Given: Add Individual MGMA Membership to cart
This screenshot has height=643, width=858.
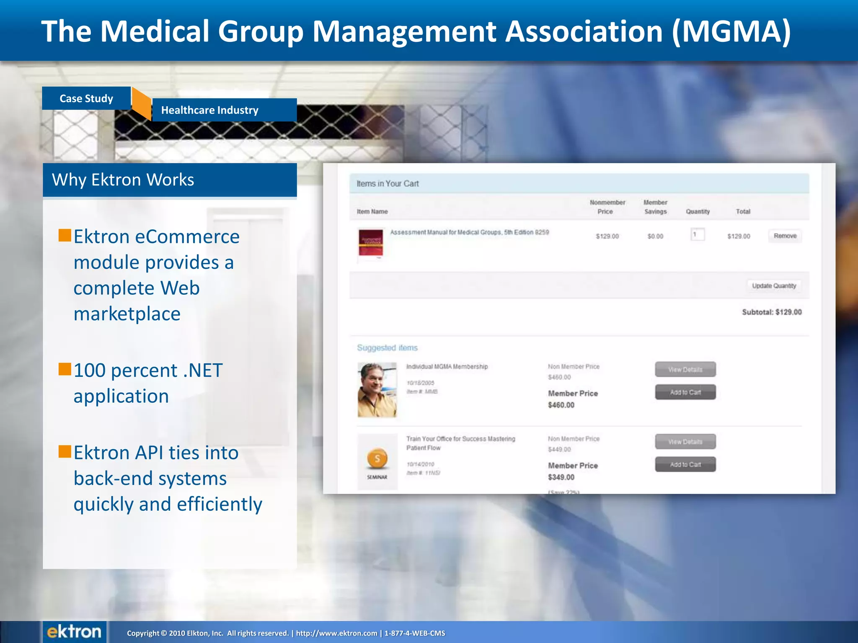Looking at the screenshot, I should (x=685, y=392).
